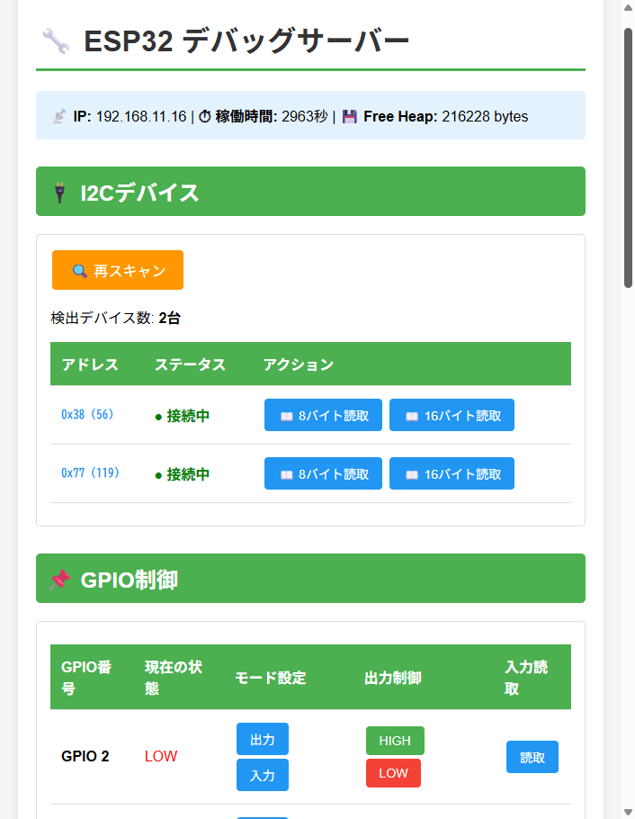Set GPIO 2 mode to 入力
Viewport: 635px width, 819px height.
(x=262, y=775)
